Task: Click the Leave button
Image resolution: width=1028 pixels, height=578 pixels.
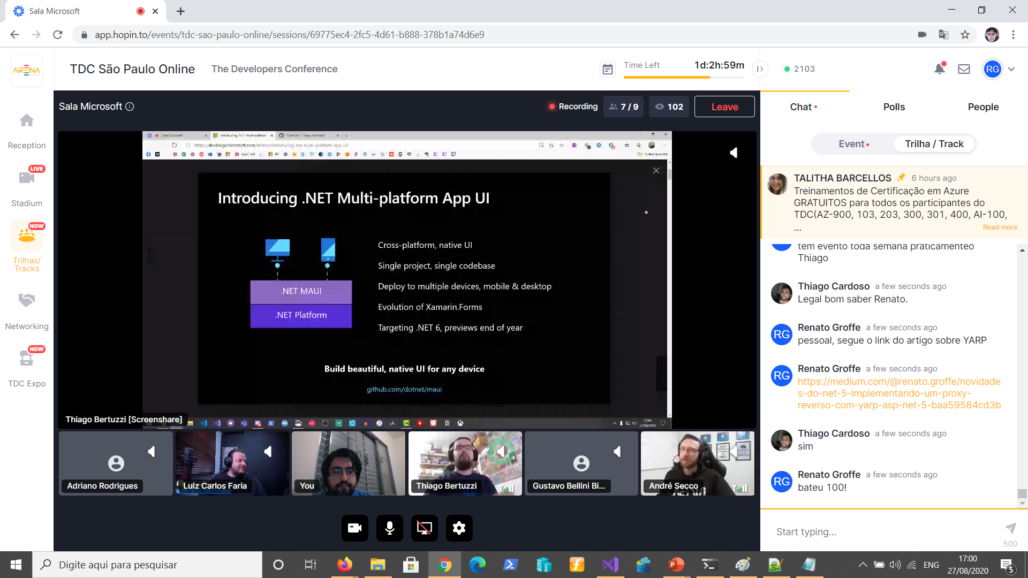Action: (x=724, y=107)
